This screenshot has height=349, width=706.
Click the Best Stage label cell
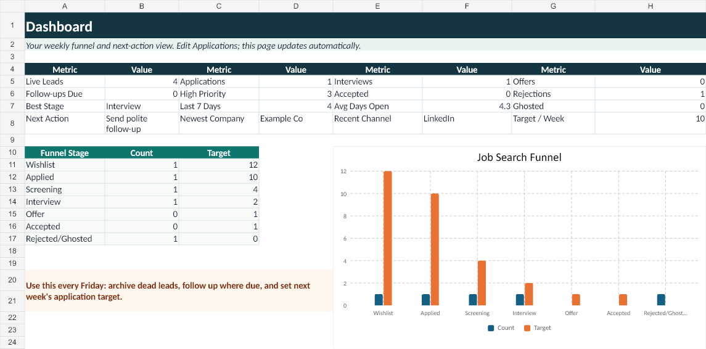coord(65,106)
